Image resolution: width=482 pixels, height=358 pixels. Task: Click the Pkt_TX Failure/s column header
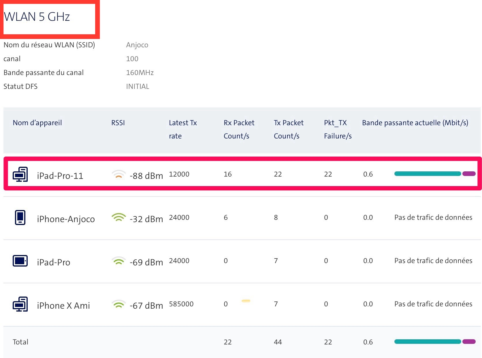tap(338, 129)
